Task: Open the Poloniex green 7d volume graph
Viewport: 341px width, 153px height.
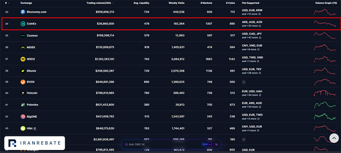Action: pyautogui.click(x=325, y=105)
